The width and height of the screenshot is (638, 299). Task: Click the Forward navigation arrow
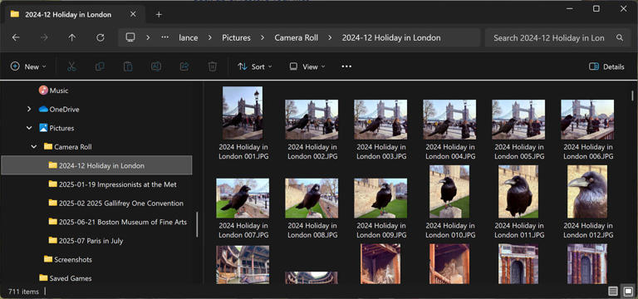[x=44, y=38]
